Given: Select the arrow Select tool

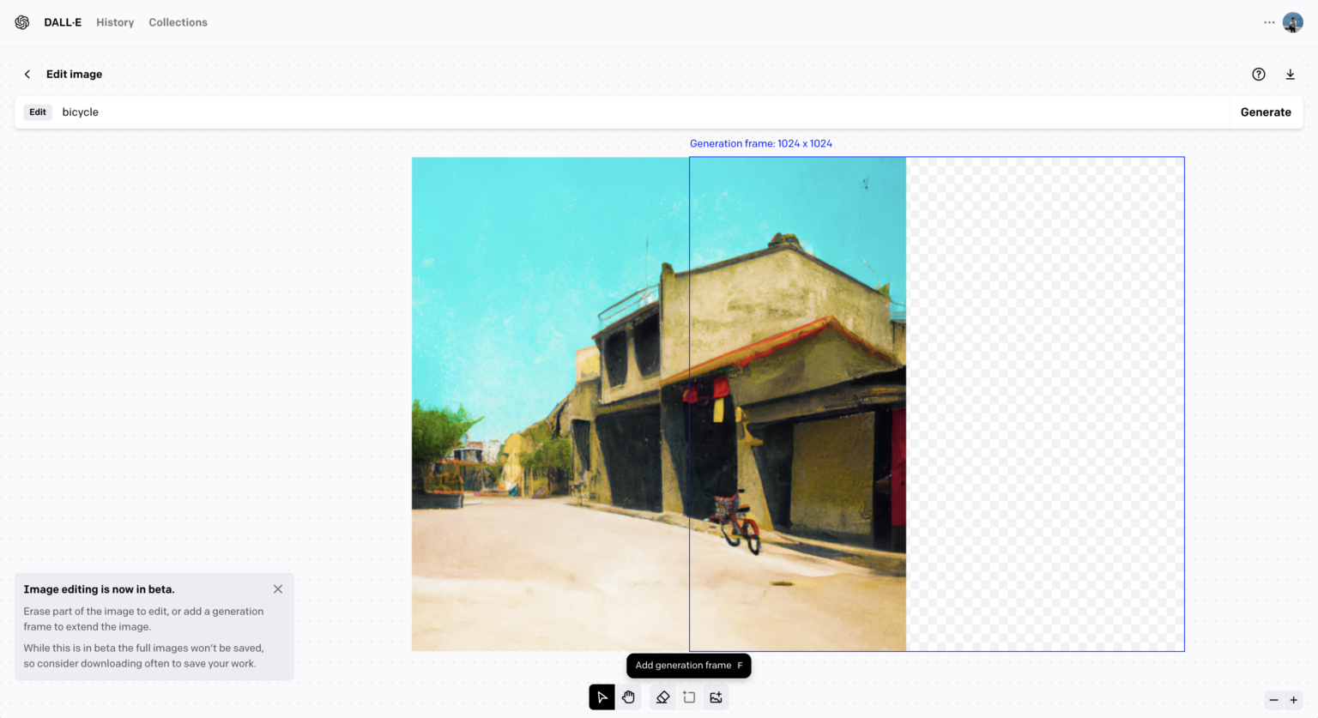Looking at the screenshot, I should 602,697.
